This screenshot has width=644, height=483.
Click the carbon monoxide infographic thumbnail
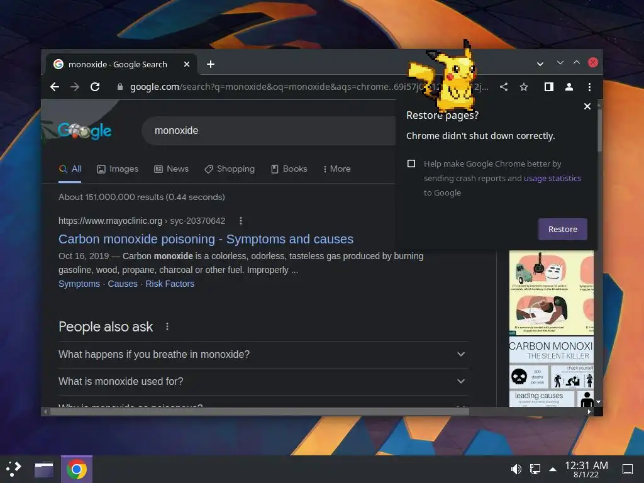click(551, 292)
